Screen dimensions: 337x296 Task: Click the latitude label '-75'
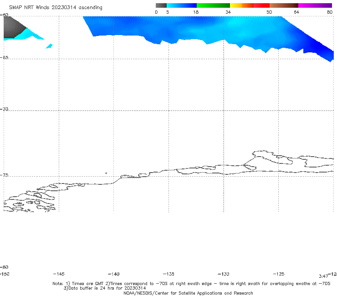(x=4, y=175)
